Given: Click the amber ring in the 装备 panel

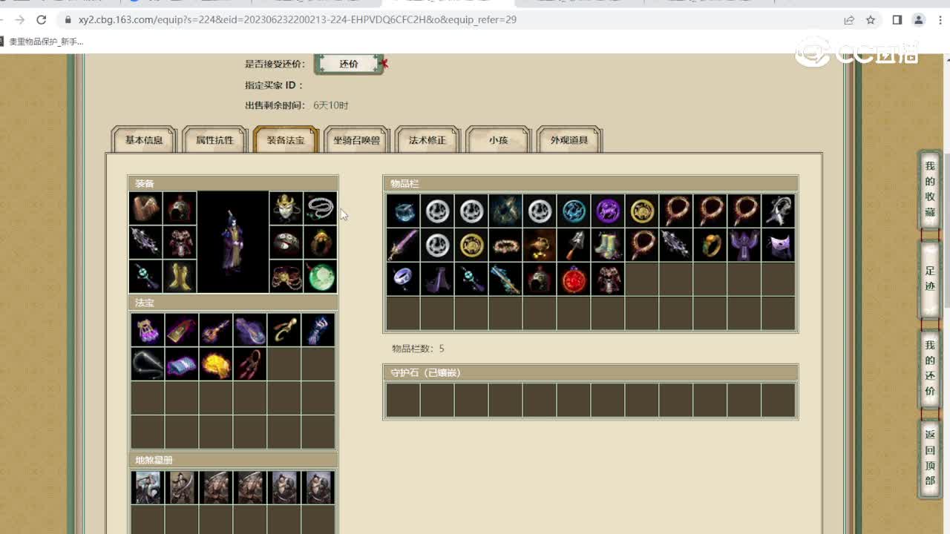Looking at the screenshot, I should click(x=320, y=243).
